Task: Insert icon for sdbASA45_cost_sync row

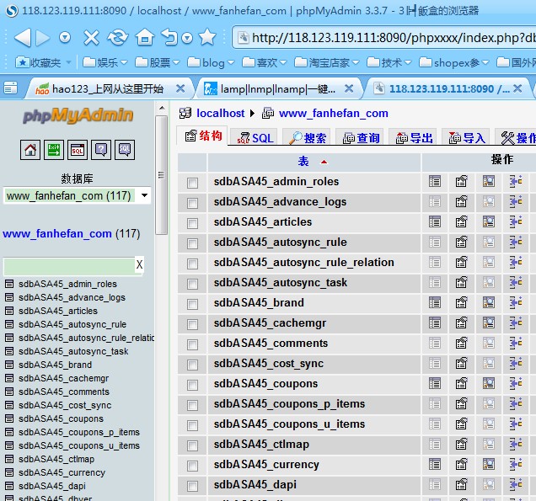Action: tap(516, 363)
